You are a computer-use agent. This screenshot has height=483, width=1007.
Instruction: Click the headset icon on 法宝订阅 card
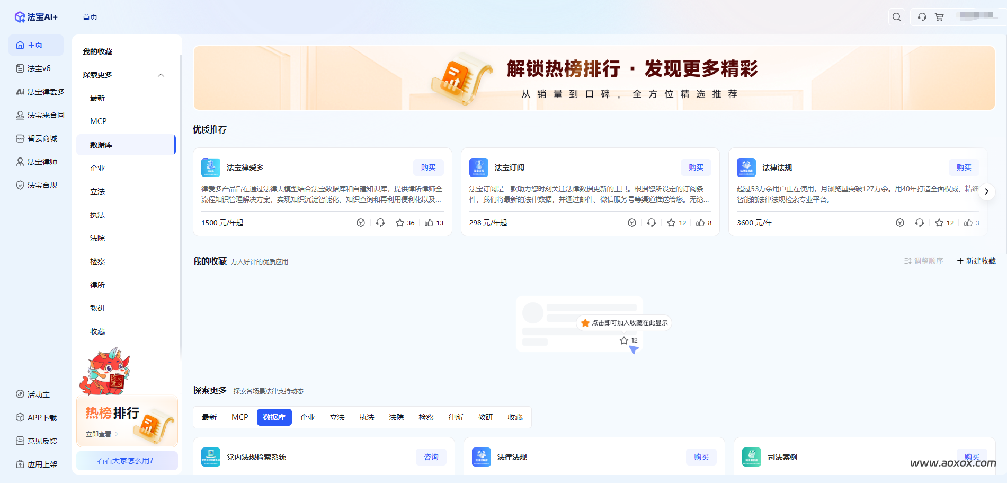click(652, 223)
